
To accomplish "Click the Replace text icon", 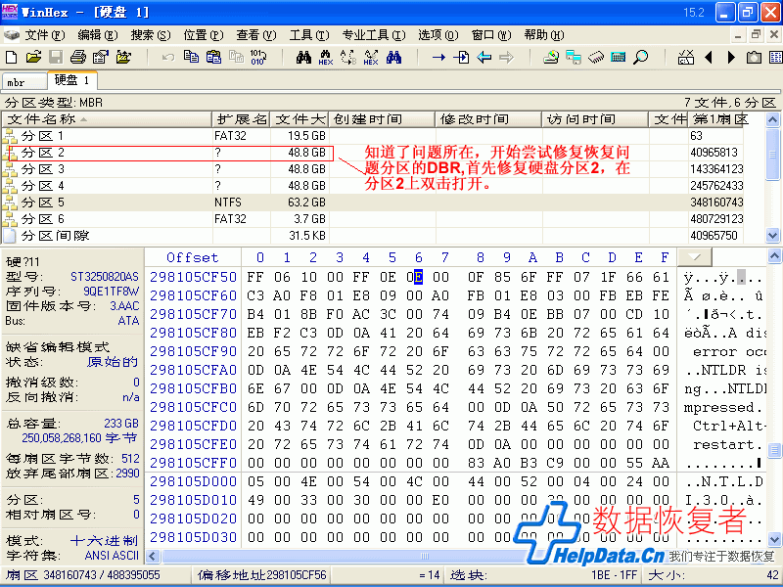I will 348,57.
